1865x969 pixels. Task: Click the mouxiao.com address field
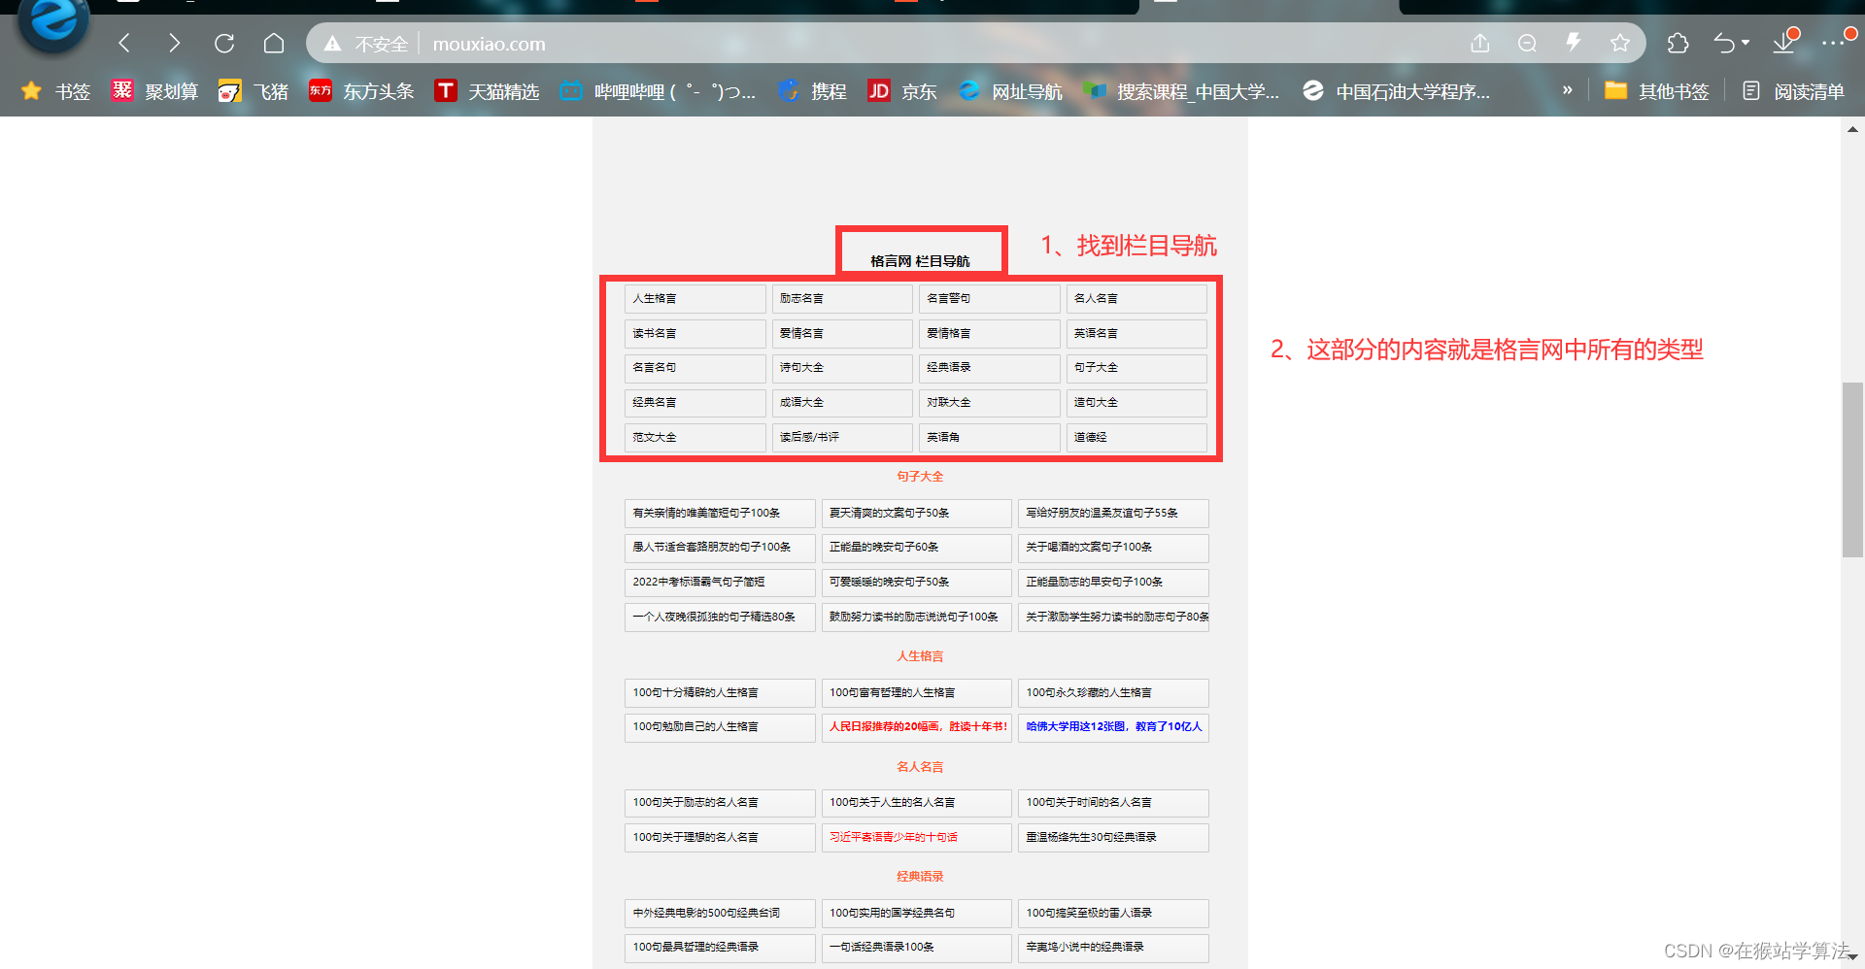(x=489, y=44)
